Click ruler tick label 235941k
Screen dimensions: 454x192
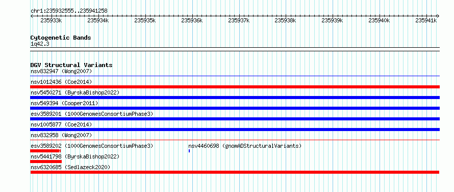click(x=426, y=20)
